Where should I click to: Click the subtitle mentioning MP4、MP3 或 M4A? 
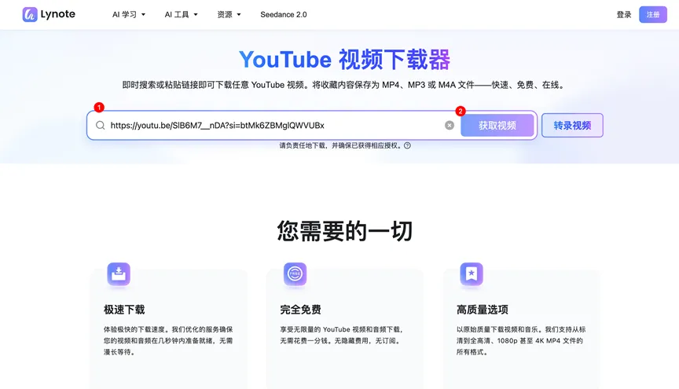click(344, 85)
